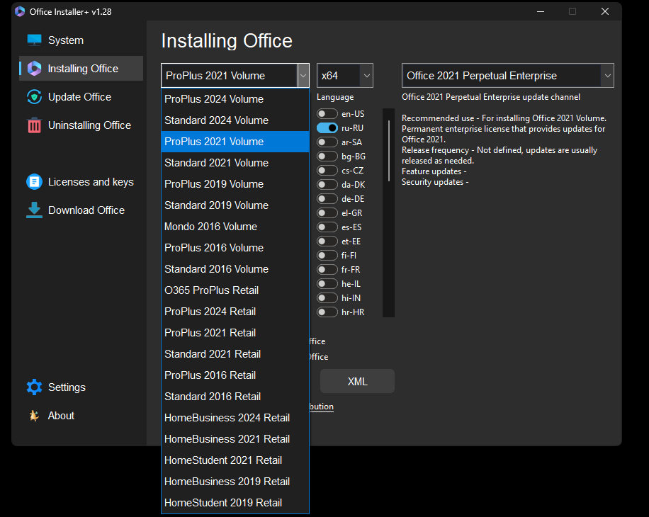The image size is (649, 517).
Task: Select HomeBusiness 2021 Retail entry
Action: point(235,439)
